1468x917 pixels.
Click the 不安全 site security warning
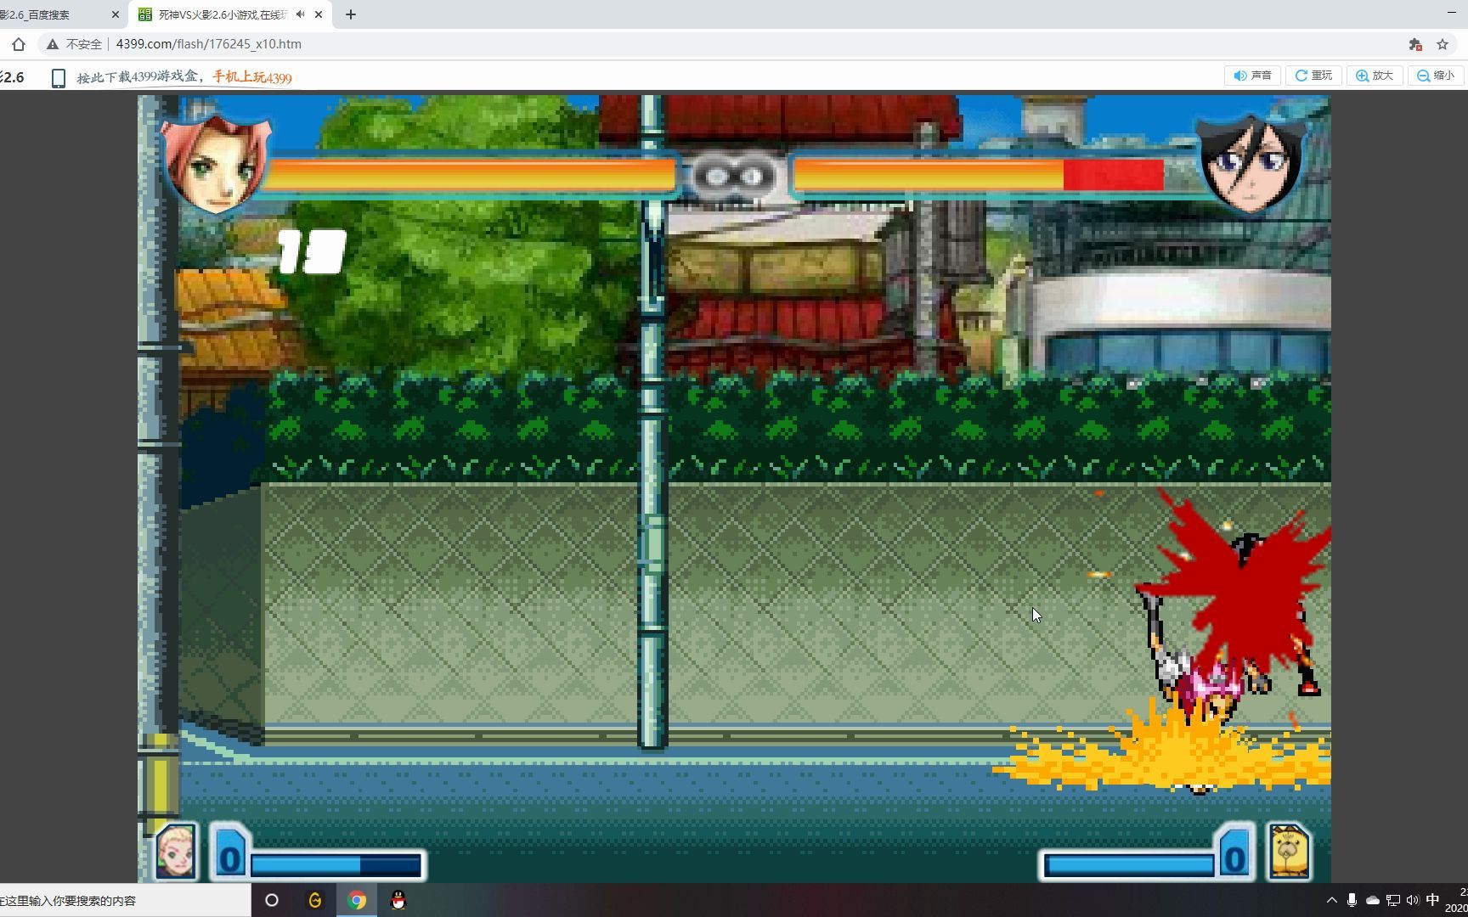[74, 44]
